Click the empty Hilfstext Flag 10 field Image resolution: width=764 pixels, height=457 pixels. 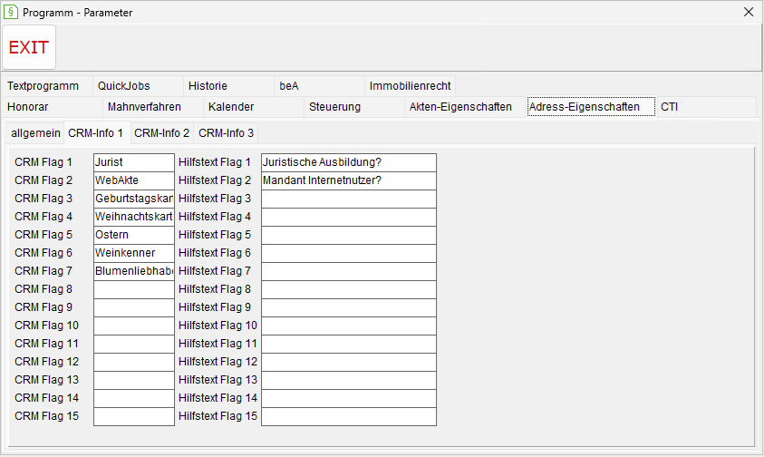point(349,326)
